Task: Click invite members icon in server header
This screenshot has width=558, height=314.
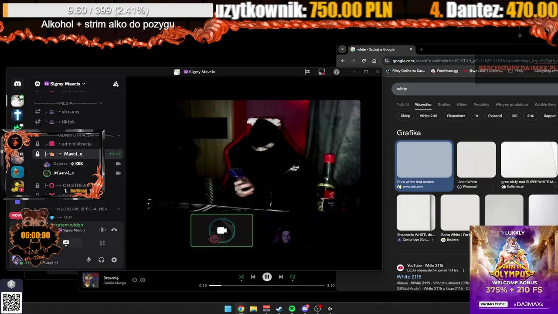Action: 116,84
